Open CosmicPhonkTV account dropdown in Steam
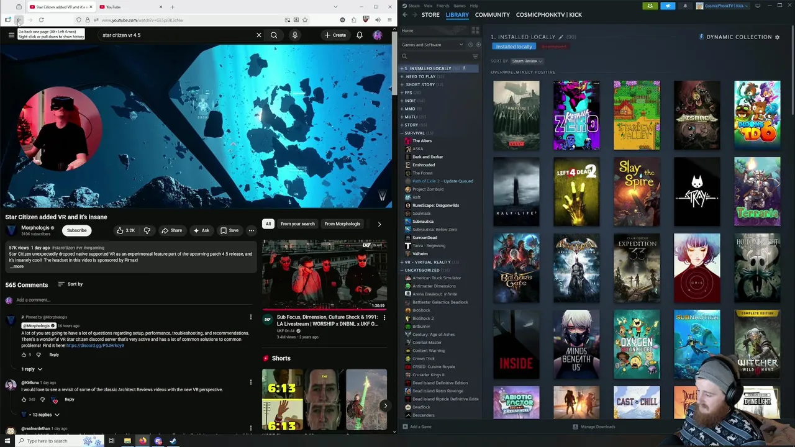 point(723,6)
